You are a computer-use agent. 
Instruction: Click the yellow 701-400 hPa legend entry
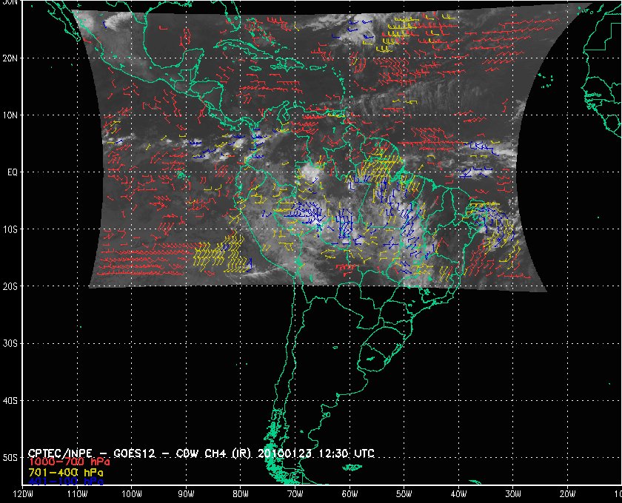(66, 473)
